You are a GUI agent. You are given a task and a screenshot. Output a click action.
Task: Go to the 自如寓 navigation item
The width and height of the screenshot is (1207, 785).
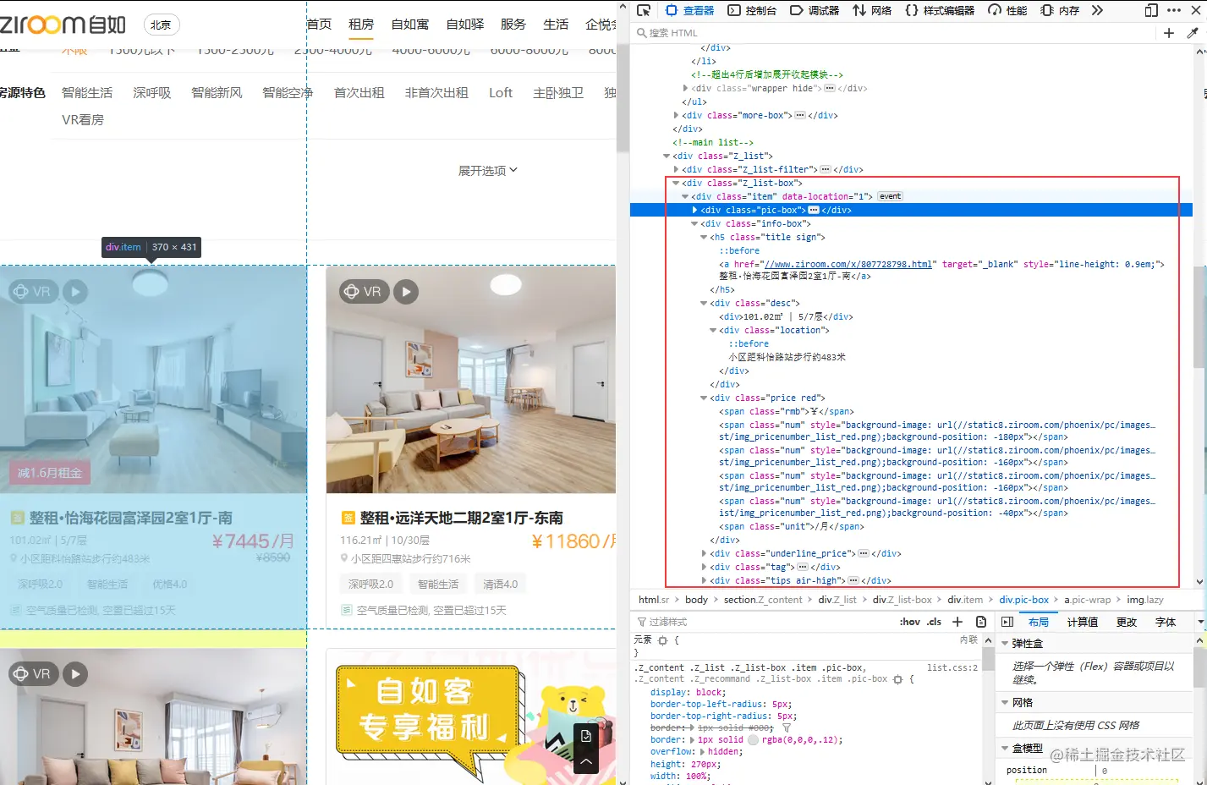(x=410, y=24)
